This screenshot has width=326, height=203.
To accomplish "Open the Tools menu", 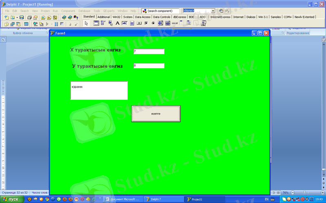I will pos(97,11).
